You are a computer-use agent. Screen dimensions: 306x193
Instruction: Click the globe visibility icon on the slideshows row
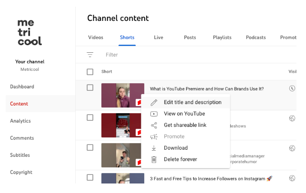click(292, 118)
